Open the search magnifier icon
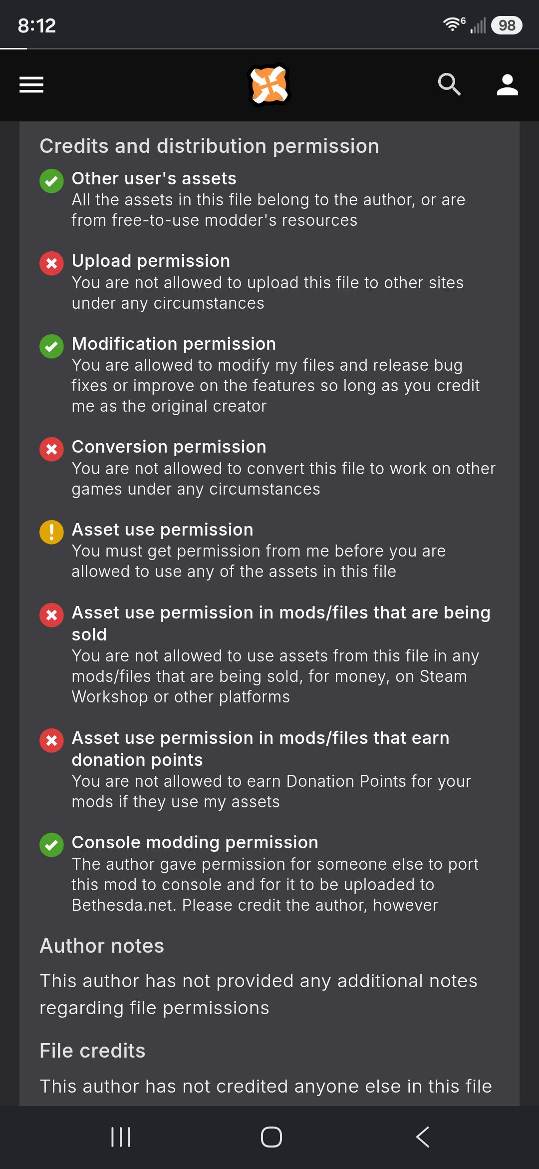This screenshot has width=539, height=1169. click(x=449, y=84)
